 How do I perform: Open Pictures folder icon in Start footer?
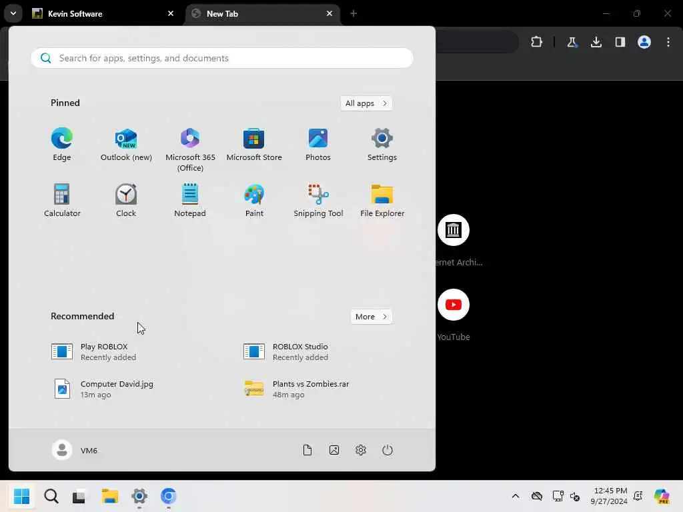click(334, 450)
